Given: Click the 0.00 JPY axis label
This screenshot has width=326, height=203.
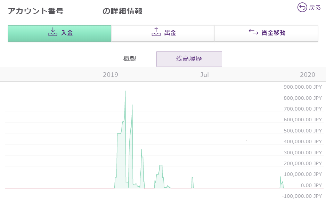Looking at the screenshot, I should (x=310, y=185).
